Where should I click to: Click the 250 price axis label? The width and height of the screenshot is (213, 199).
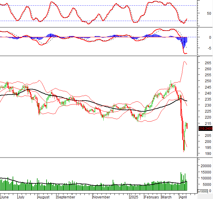(x=208, y=81)
